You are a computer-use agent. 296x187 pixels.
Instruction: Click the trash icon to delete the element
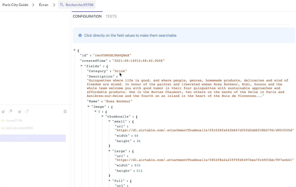pos(65,111)
